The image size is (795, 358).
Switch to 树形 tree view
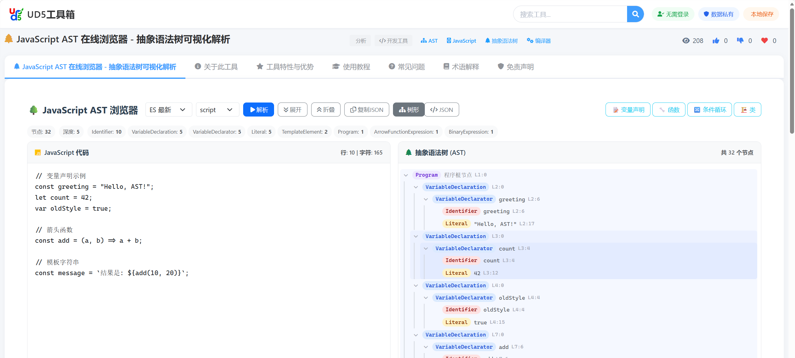click(x=409, y=110)
